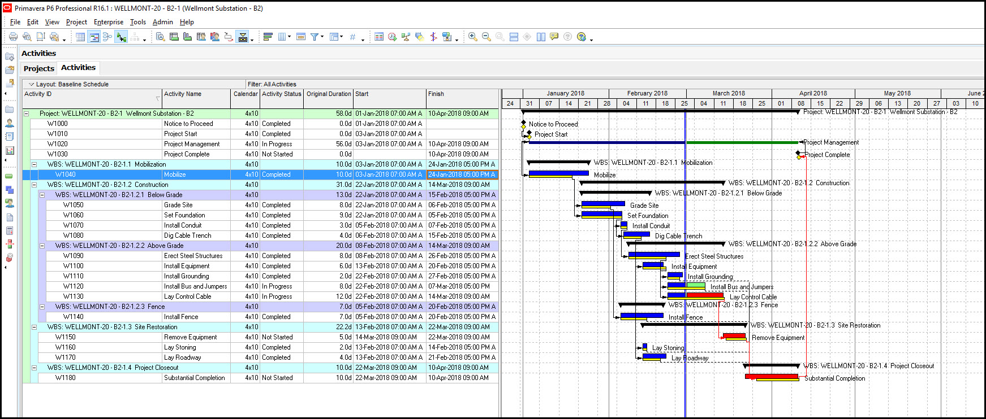Open the Bars formatting icon
This screenshot has width=986, height=419.
pyautogui.click(x=268, y=37)
